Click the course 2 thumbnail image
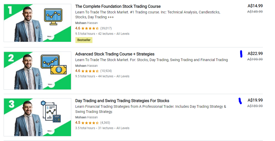Viewport: 275px width, 141px height. (37, 71)
